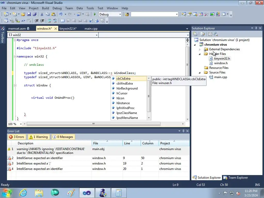The image size is (264, 198).
Task: Click the Open File folder icon
Action: point(23,14)
